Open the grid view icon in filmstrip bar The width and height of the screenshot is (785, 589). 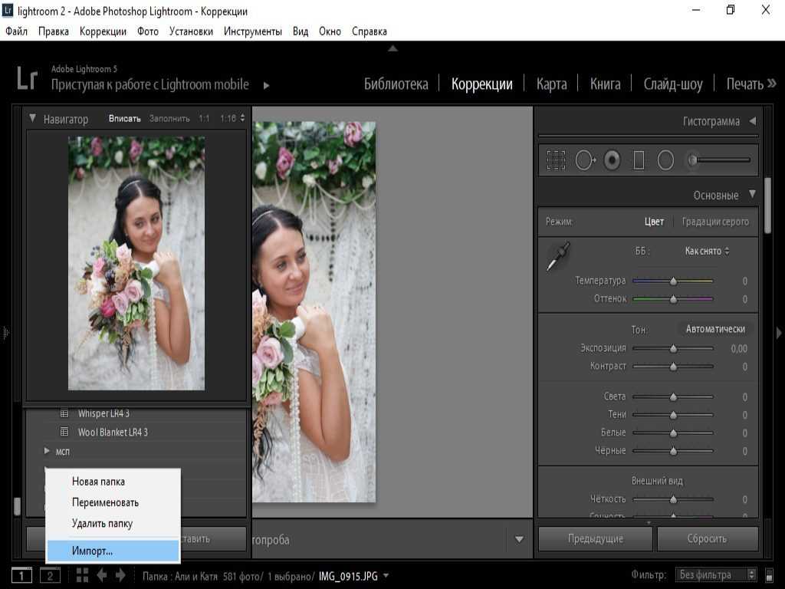coord(82,575)
